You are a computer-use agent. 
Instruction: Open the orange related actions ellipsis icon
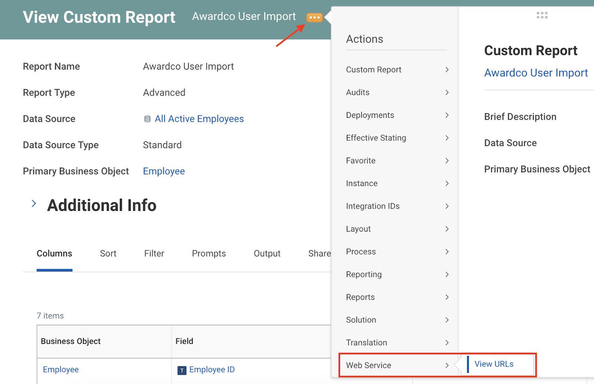tap(314, 17)
